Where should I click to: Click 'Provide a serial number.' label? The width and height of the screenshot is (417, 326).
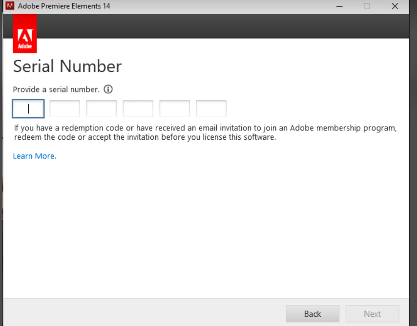click(56, 89)
